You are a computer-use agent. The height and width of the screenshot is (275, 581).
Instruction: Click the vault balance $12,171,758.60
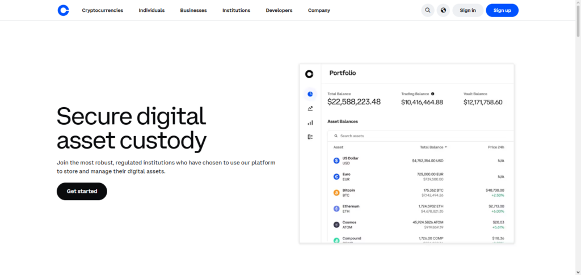[x=483, y=102]
